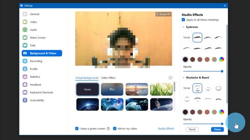This screenshot has width=250, height=140.
Task: Select Background & Filters in sidebar
Action: 42,53
